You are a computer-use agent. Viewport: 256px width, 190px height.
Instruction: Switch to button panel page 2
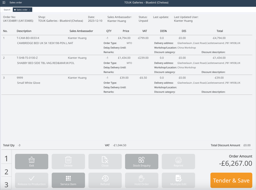(x=6, y=172)
